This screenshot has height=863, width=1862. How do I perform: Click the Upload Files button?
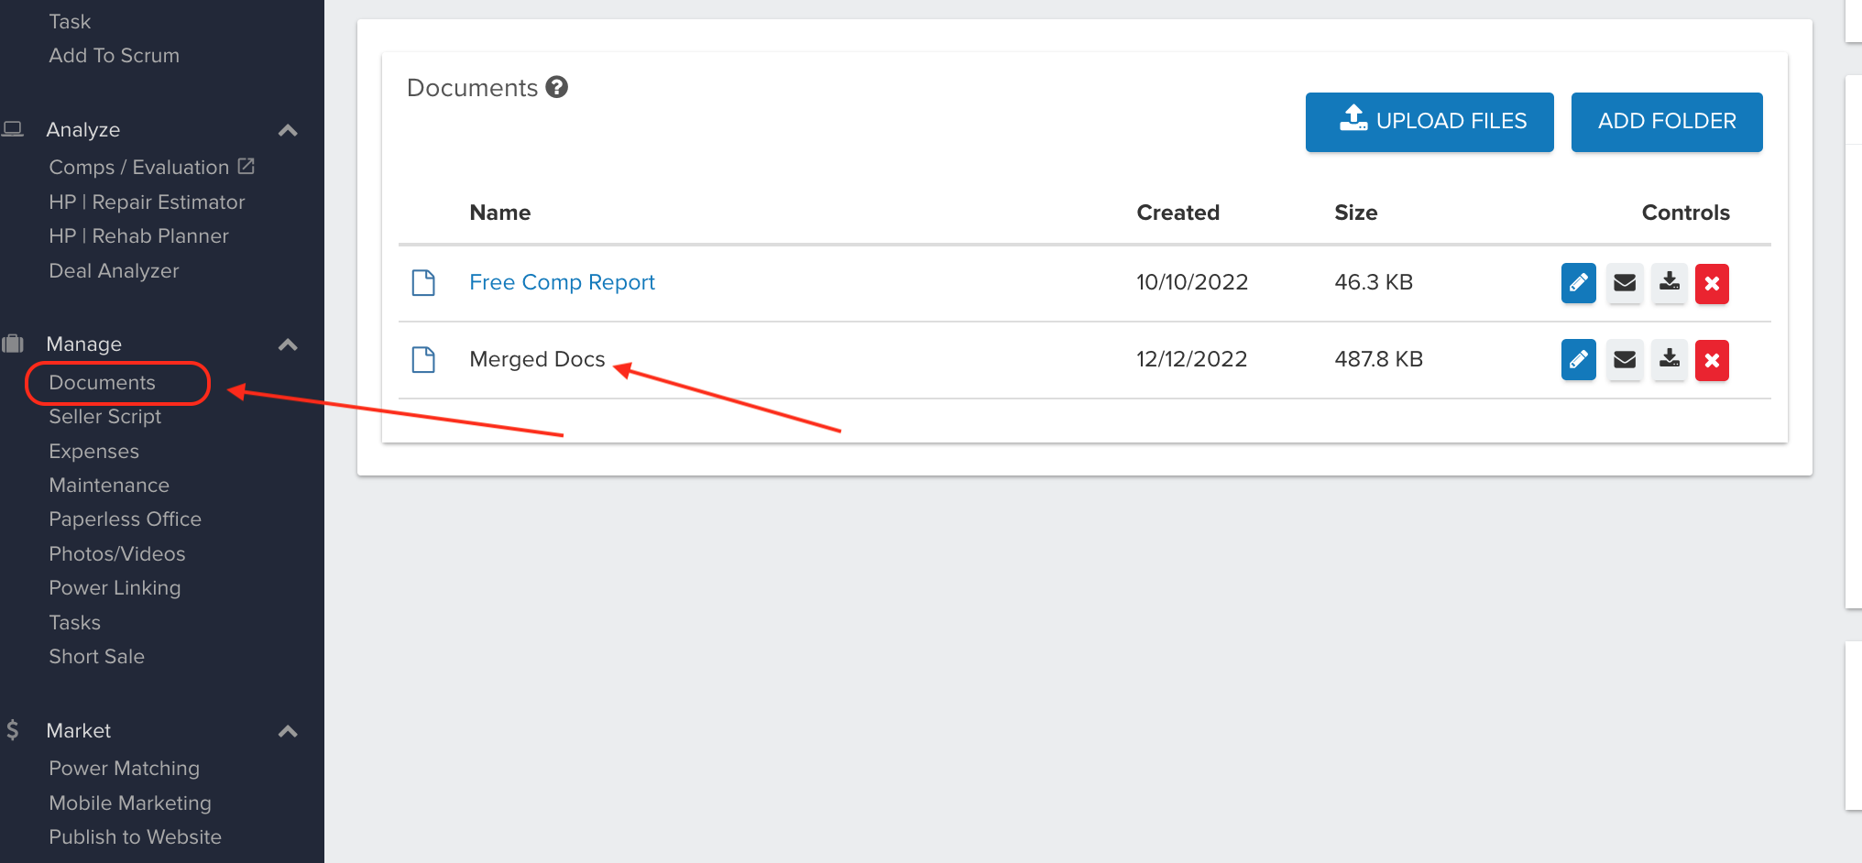(x=1429, y=122)
